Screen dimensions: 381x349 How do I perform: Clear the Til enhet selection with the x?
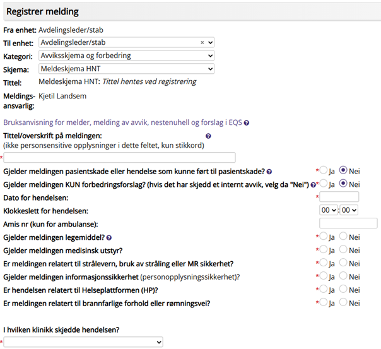point(202,42)
